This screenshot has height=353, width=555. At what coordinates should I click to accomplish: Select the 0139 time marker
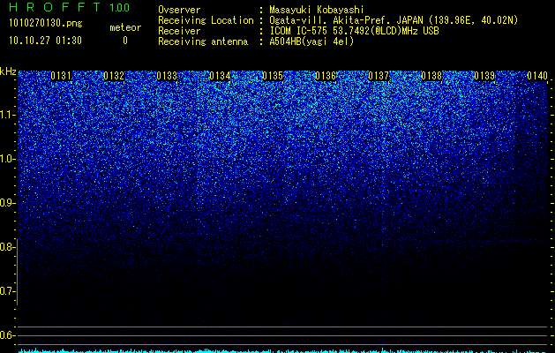click(x=484, y=76)
